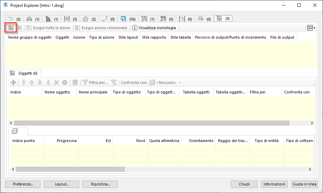Move object up one position

31,82
